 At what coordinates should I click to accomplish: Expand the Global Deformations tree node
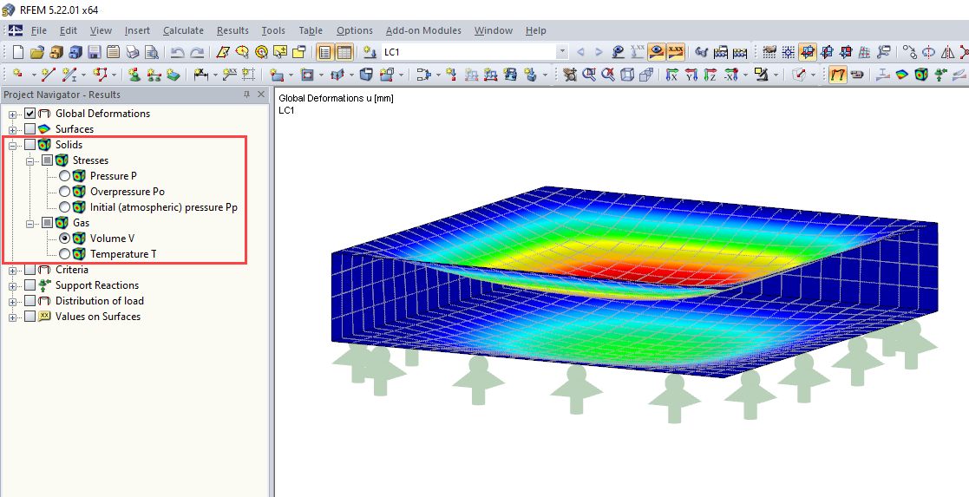(12, 114)
